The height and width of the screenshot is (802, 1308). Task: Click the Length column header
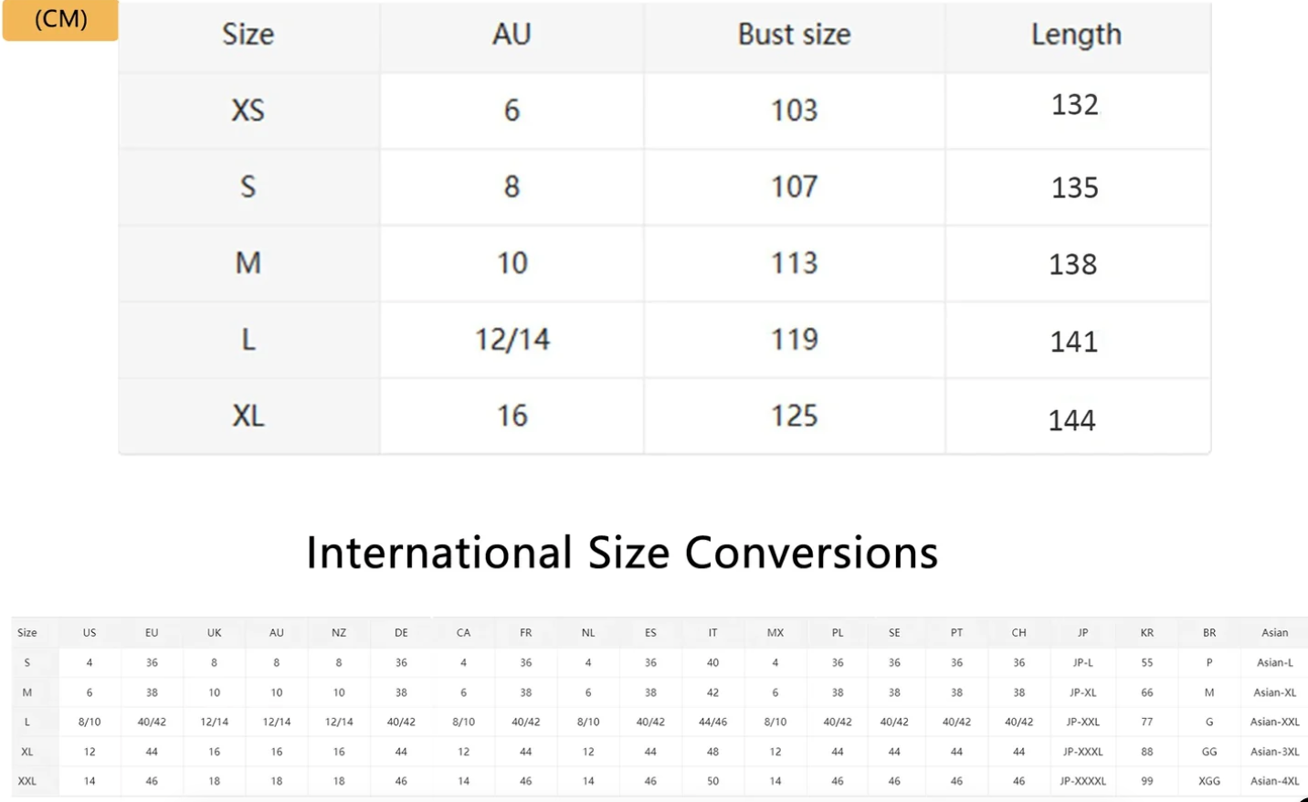coord(1076,35)
